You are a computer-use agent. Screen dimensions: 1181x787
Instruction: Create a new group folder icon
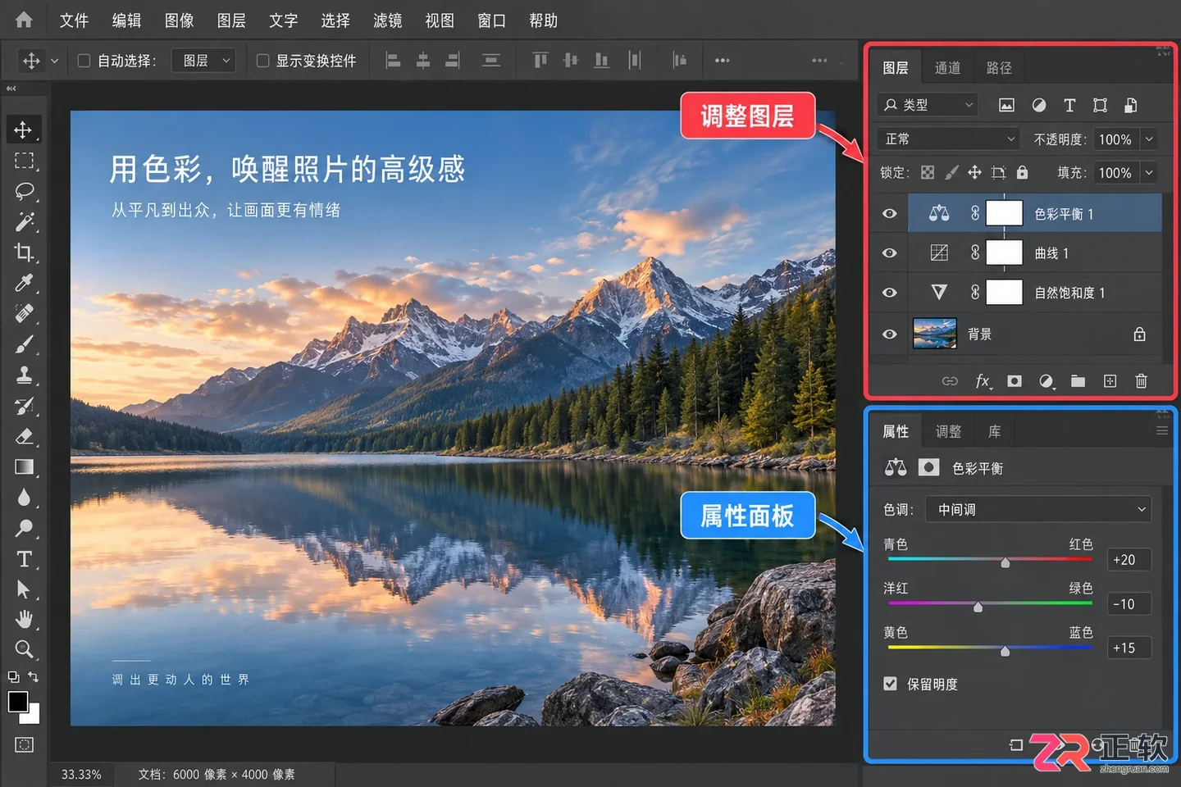click(1078, 381)
